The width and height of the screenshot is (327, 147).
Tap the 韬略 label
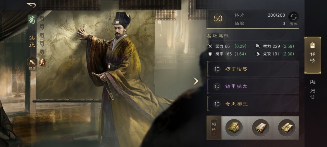tap(214, 128)
